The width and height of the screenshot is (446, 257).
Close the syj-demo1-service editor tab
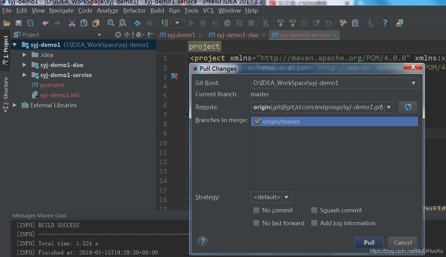[x=335, y=35]
